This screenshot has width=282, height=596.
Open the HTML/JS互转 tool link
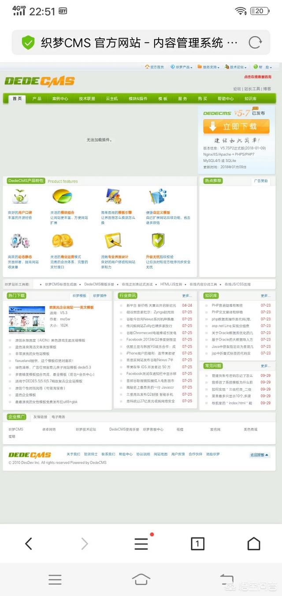pyautogui.click(x=171, y=285)
